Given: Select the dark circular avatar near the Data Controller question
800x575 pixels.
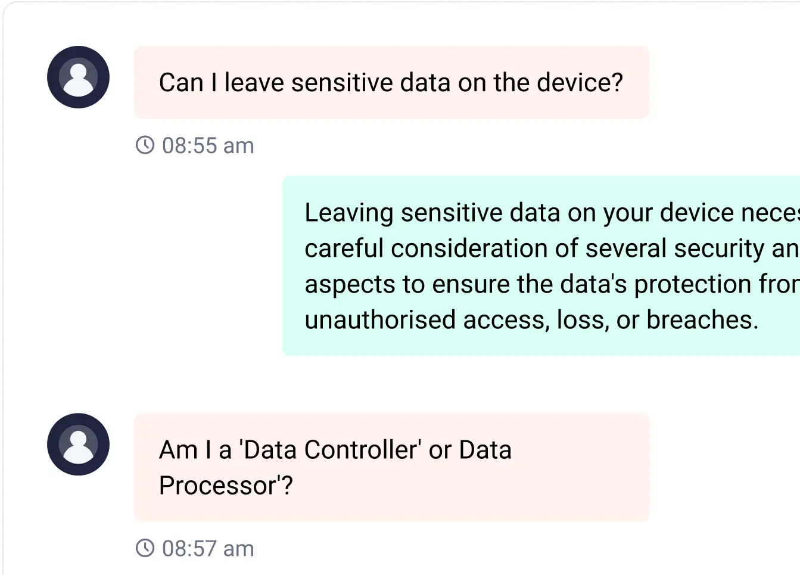Looking at the screenshot, I should pos(78,445).
